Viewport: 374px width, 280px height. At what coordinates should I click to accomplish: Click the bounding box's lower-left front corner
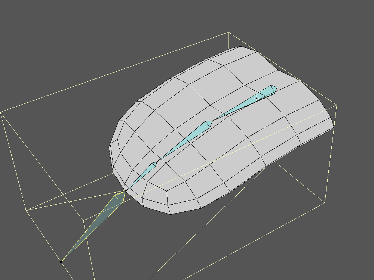pyautogui.click(x=27, y=210)
